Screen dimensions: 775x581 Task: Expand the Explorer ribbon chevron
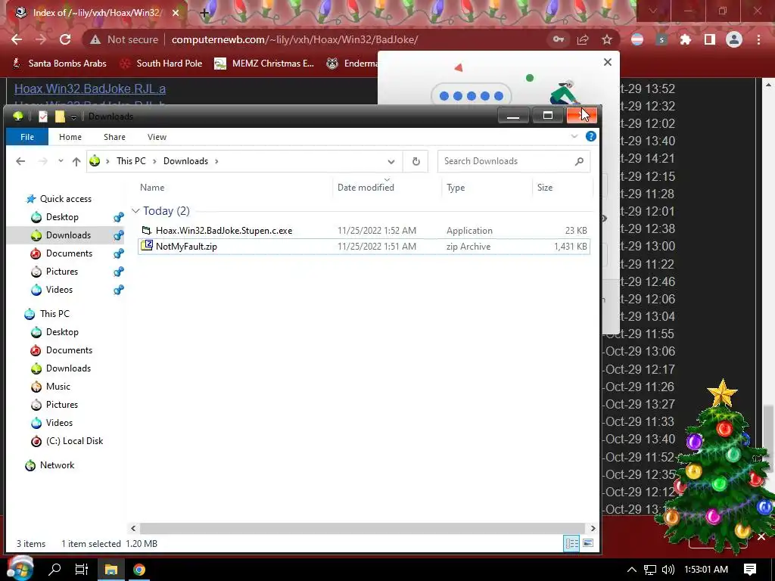coord(574,136)
